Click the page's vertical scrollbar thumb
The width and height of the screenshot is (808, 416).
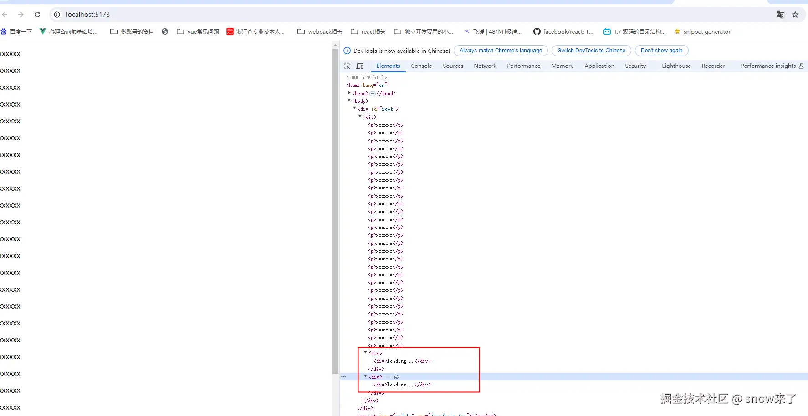pos(336,211)
